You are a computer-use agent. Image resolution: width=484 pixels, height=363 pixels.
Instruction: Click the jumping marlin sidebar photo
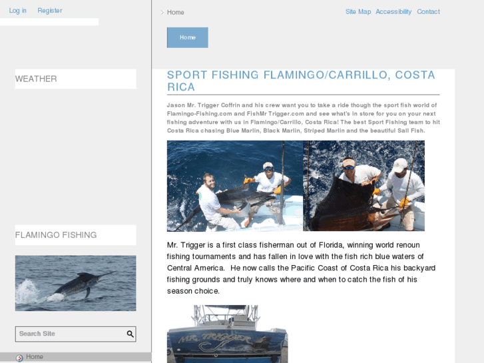[x=76, y=283]
